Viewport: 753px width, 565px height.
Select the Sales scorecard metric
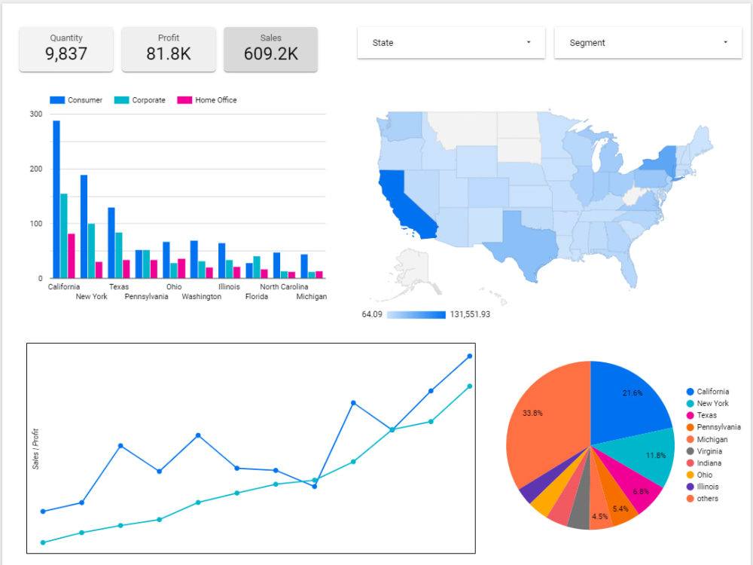coord(270,49)
